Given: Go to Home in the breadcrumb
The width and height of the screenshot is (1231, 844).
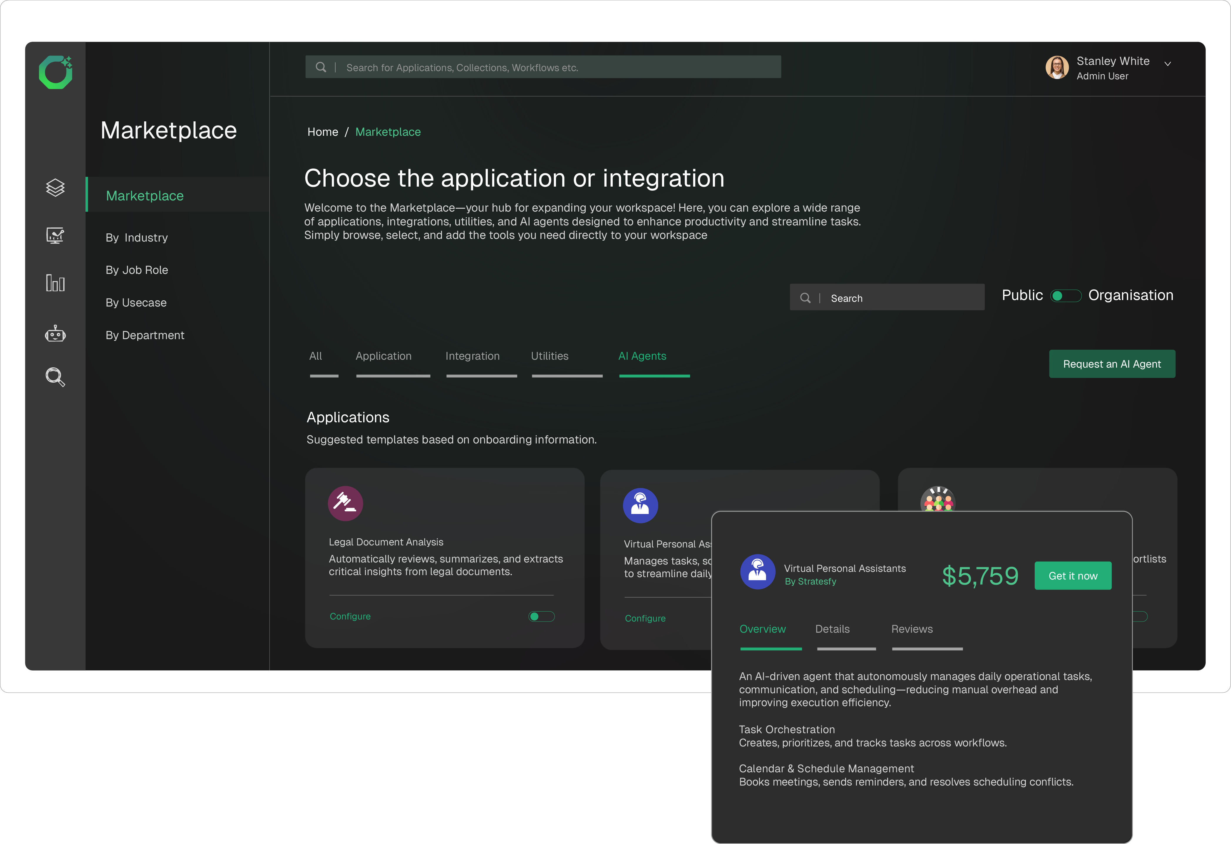Looking at the screenshot, I should 323,131.
